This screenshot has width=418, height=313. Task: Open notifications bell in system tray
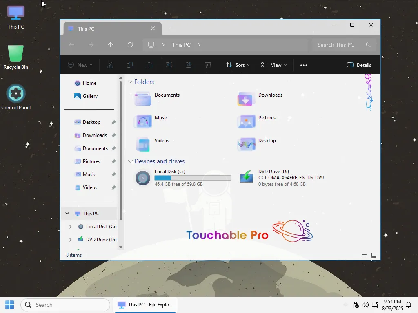pyautogui.click(x=409, y=305)
